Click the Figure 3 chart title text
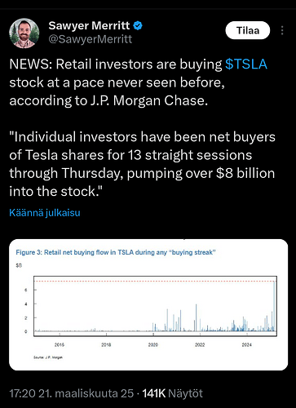The width and height of the screenshot is (296, 408). [x=116, y=252]
